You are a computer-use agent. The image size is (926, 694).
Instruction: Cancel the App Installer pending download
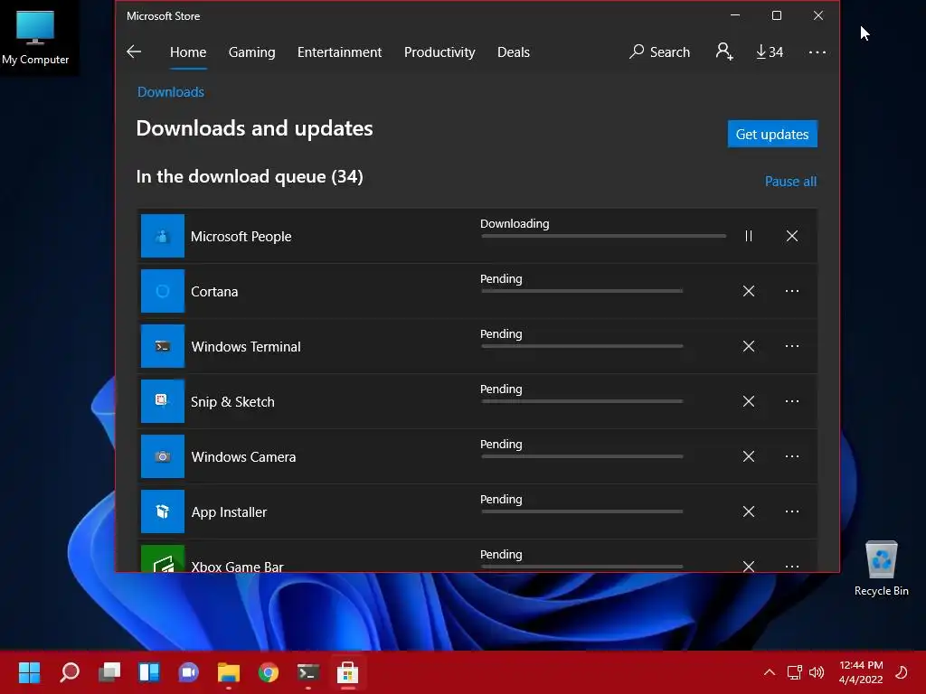748,511
